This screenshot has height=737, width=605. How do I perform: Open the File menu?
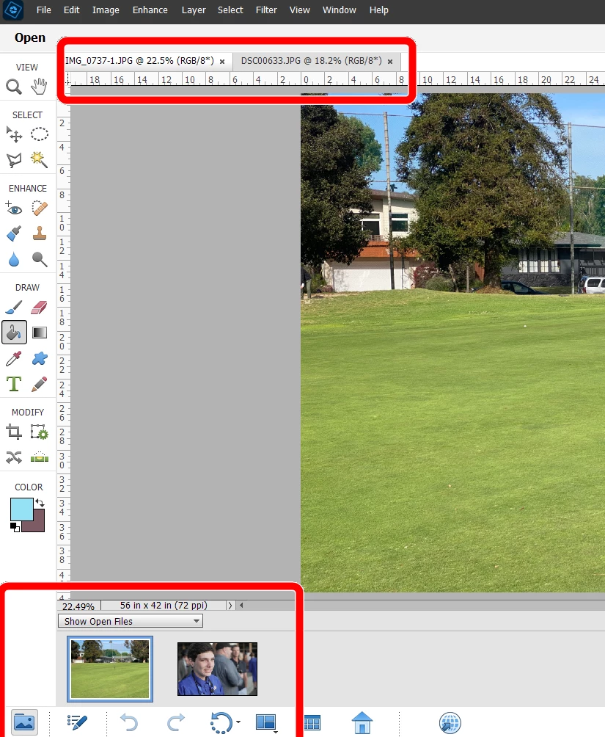pyautogui.click(x=44, y=10)
